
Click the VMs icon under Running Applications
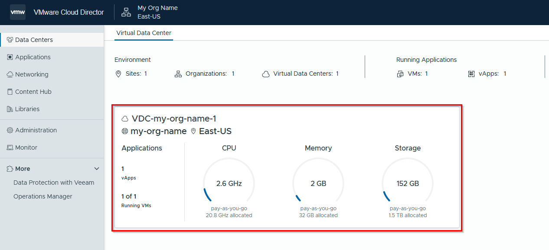(x=400, y=74)
